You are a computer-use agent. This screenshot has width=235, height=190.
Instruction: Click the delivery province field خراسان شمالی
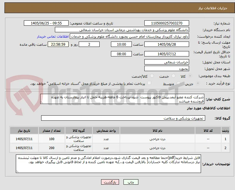click(166, 62)
